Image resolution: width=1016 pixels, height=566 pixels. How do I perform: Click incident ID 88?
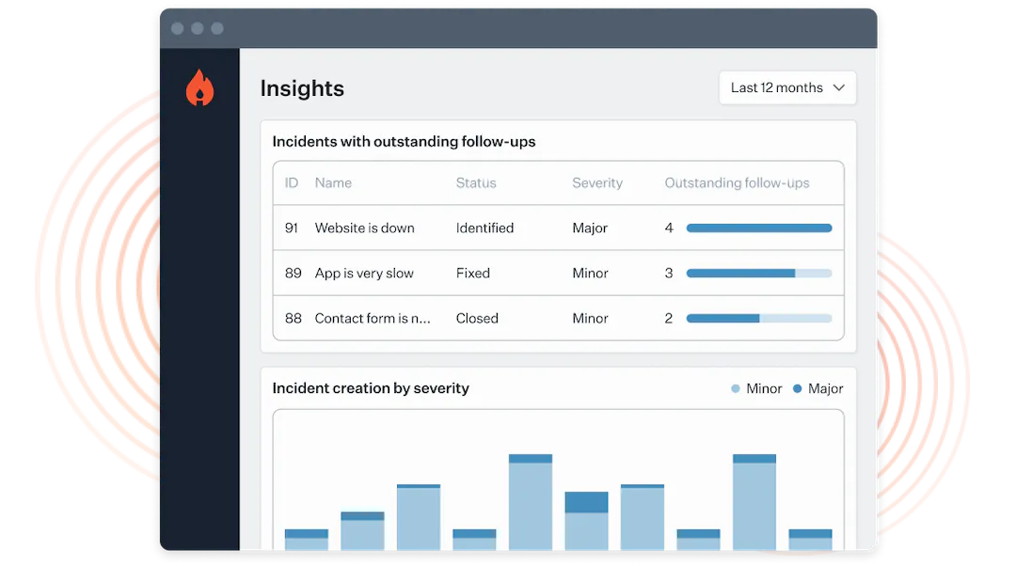[293, 318]
